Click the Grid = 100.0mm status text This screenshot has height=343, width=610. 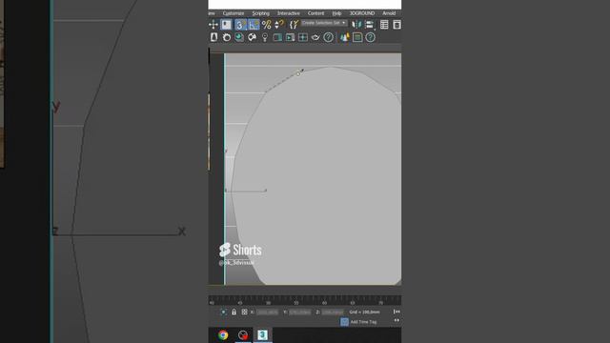click(364, 312)
